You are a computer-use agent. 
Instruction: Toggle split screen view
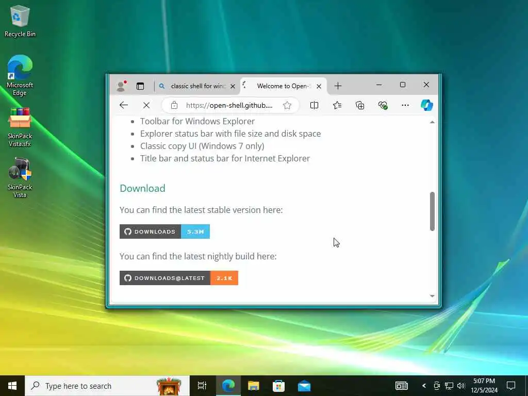tap(314, 105)
